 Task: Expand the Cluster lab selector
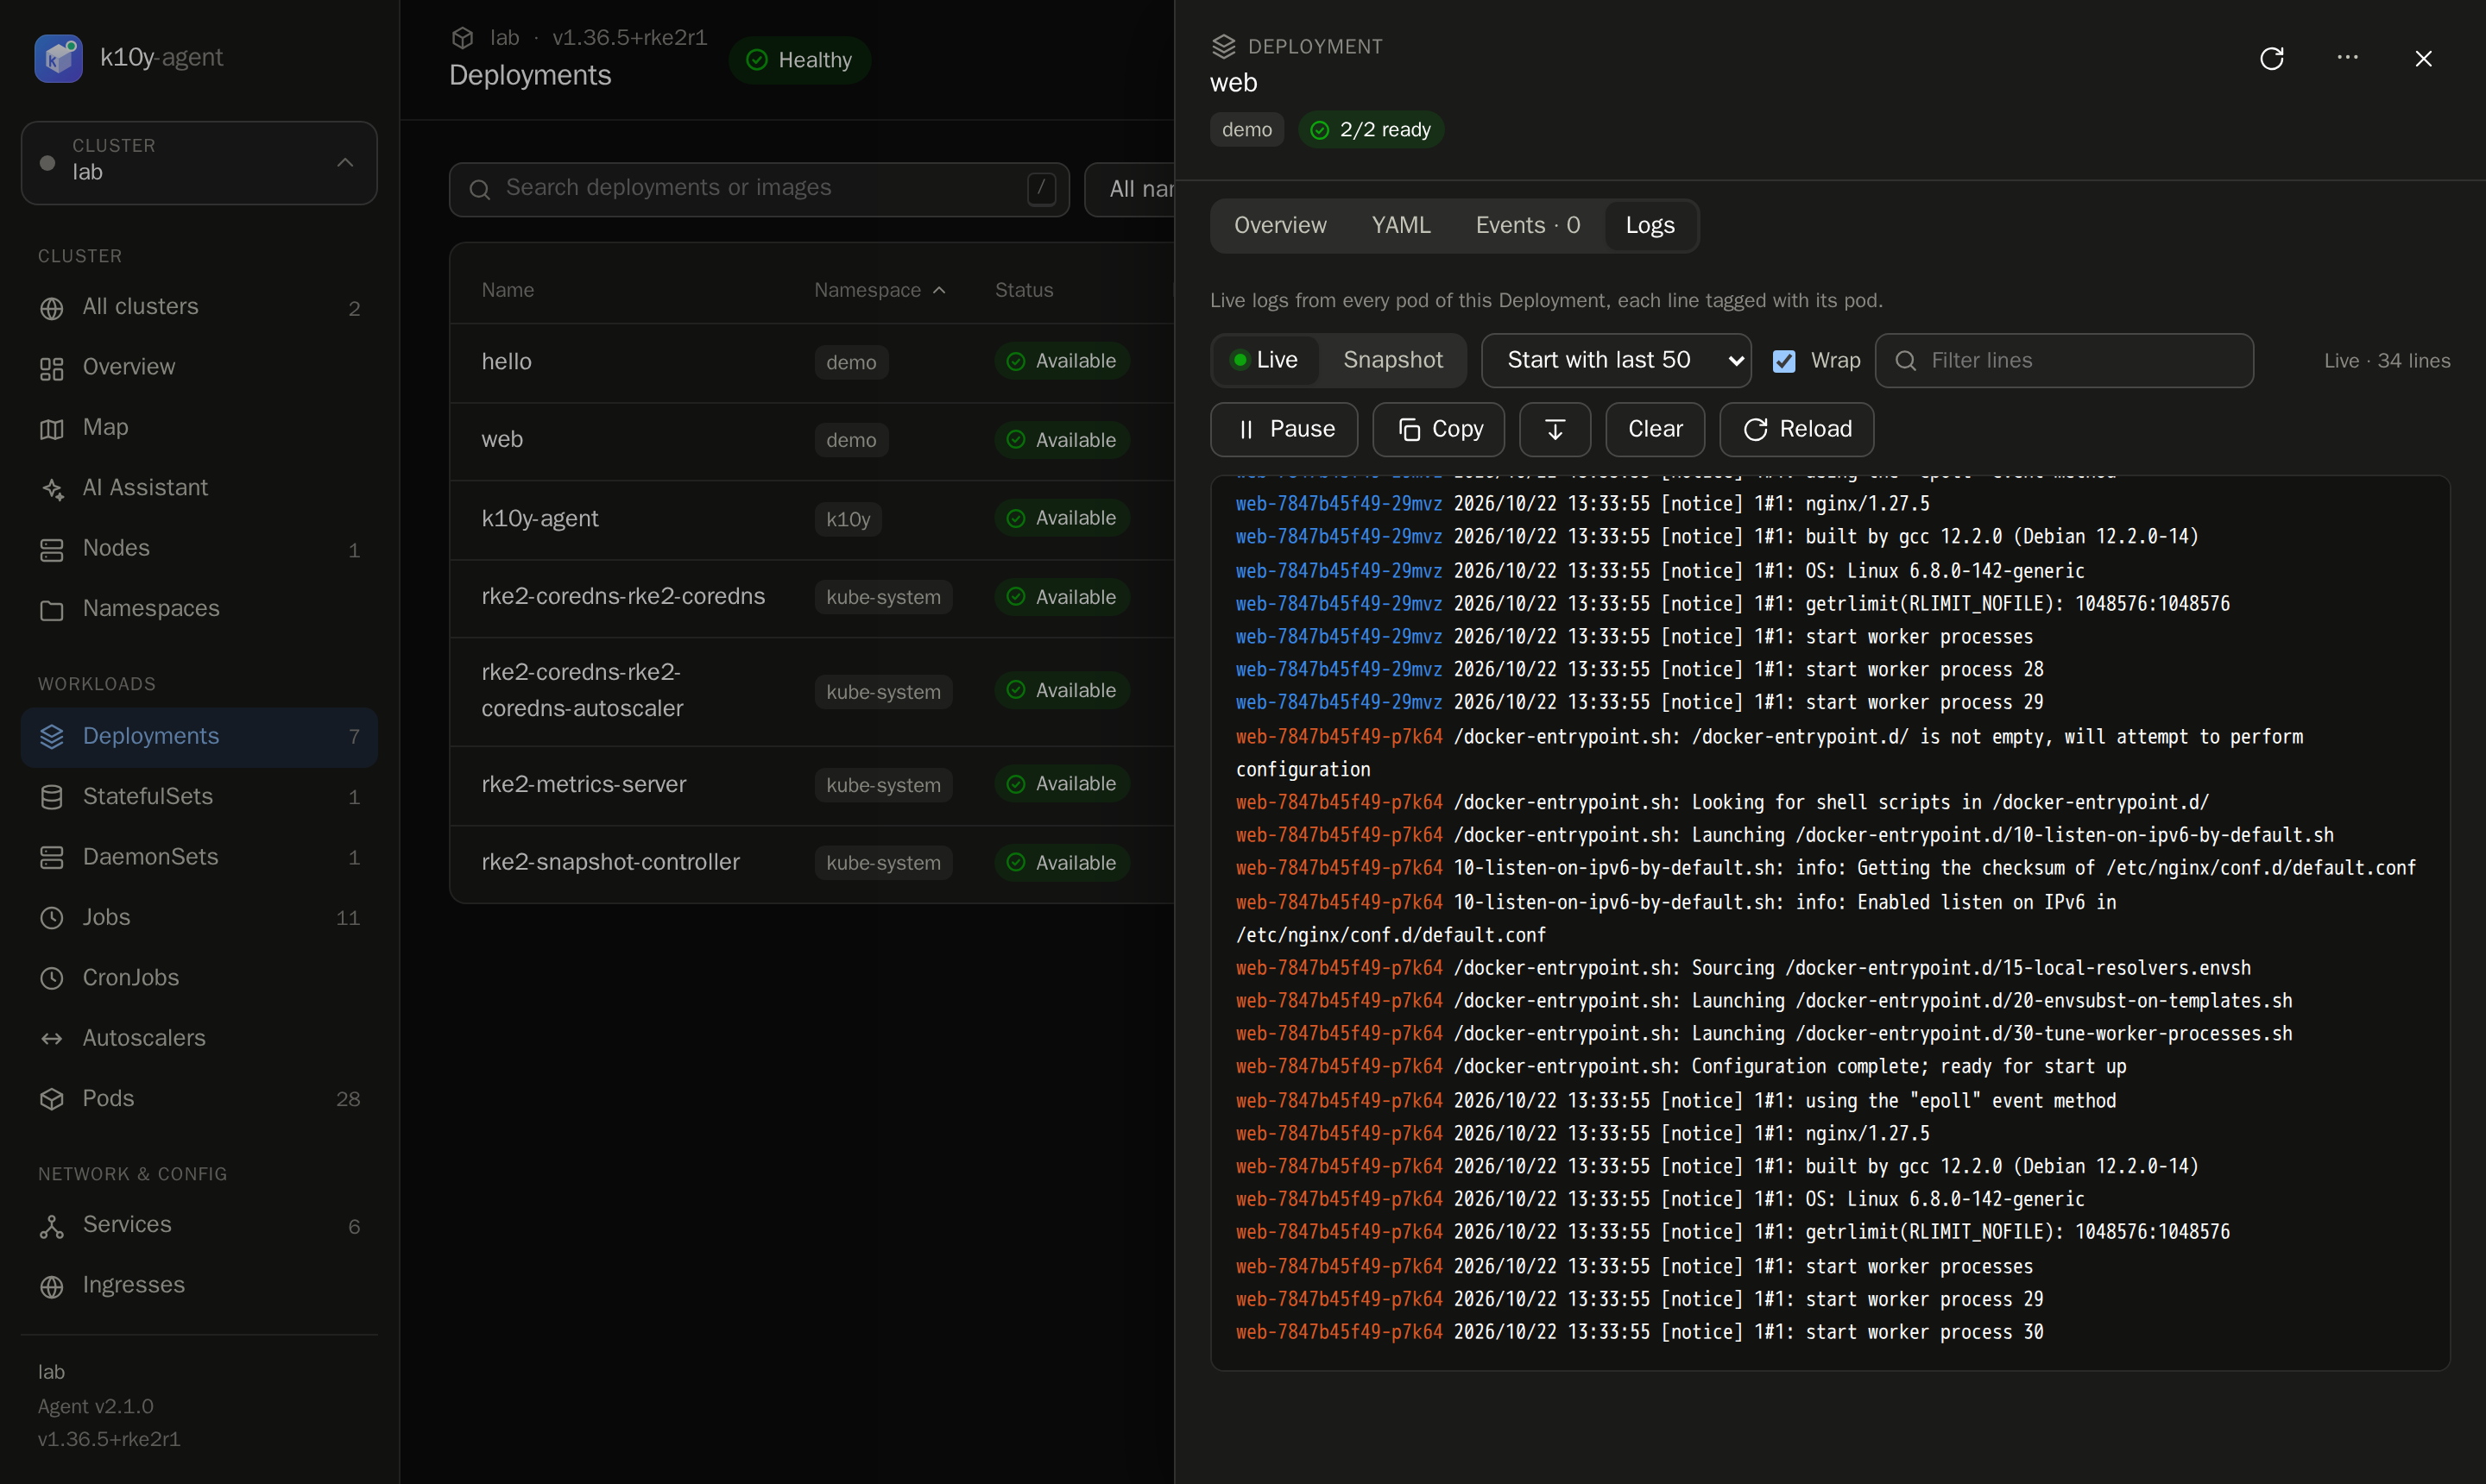[199, 163]
